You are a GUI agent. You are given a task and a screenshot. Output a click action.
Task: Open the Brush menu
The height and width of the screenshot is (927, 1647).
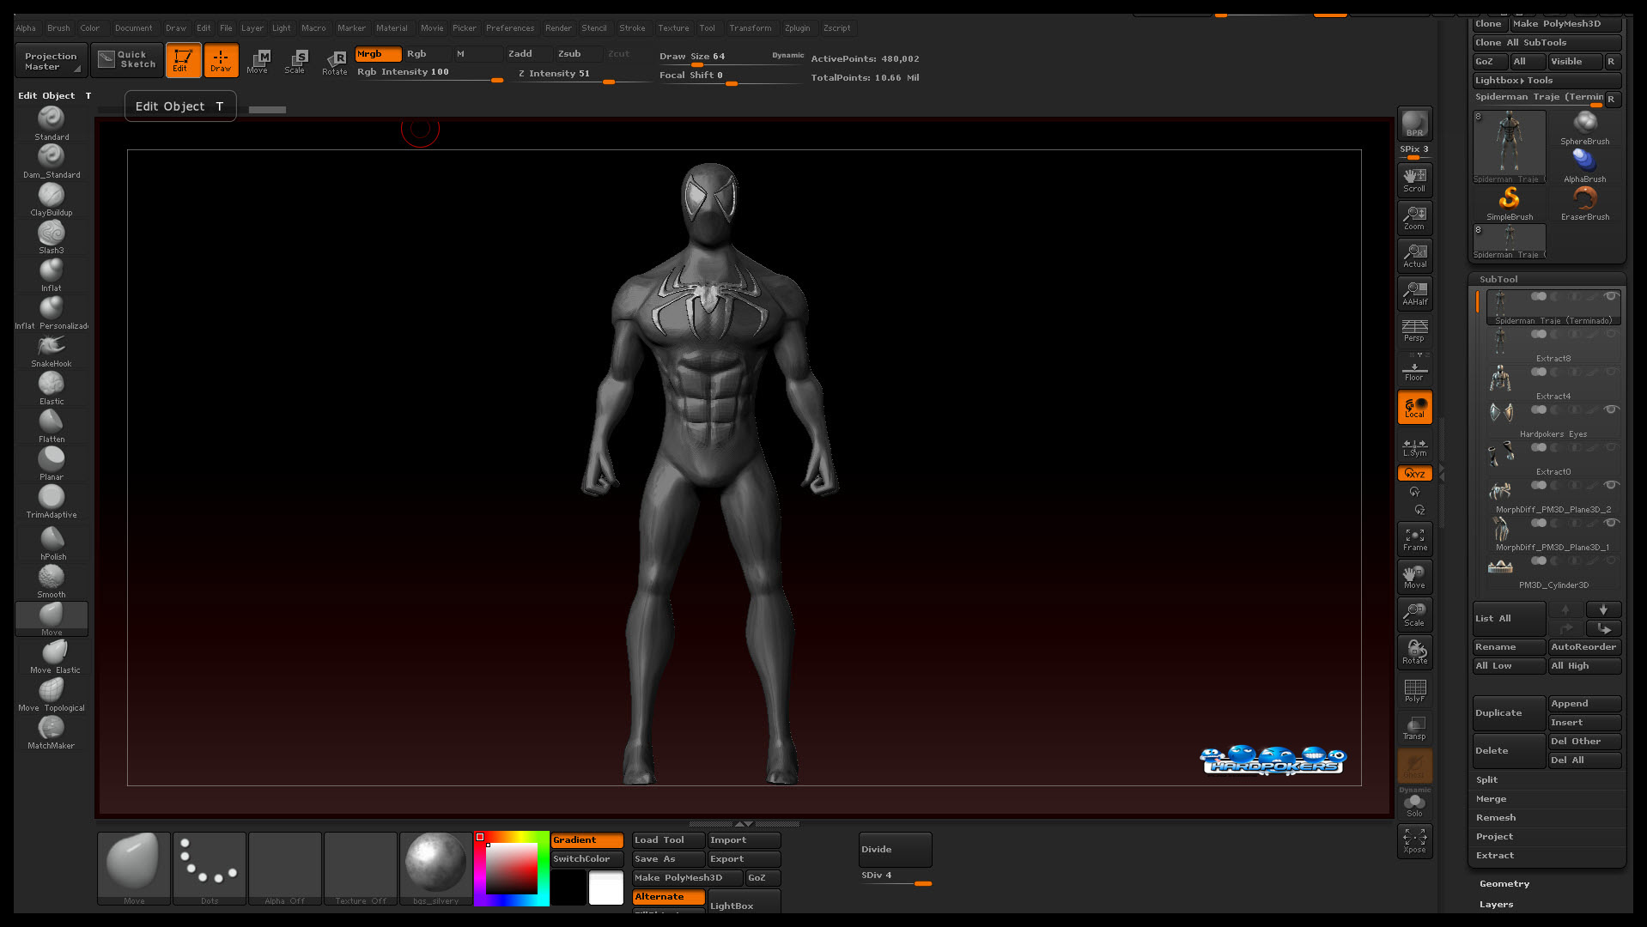click(58, 28)
